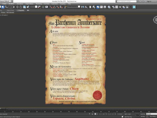The height and width of the screenshot is (118, 157).
Task: Open Curve Editor icon
Action: 101,7
